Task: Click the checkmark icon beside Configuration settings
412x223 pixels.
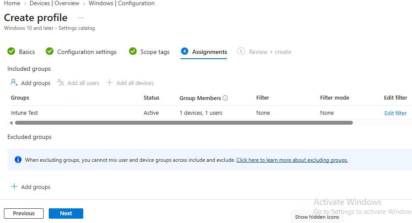Action: point(50,51)
